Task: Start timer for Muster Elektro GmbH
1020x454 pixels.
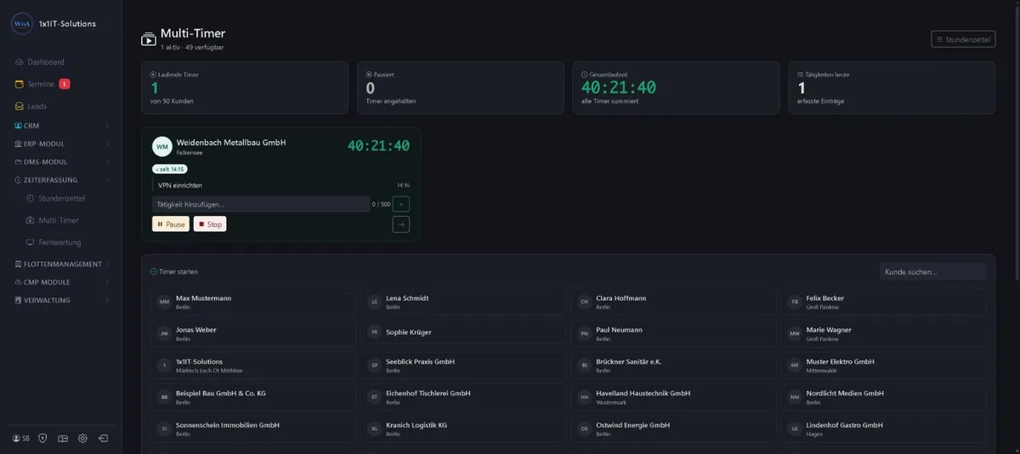Action: [x=883, y=366]
